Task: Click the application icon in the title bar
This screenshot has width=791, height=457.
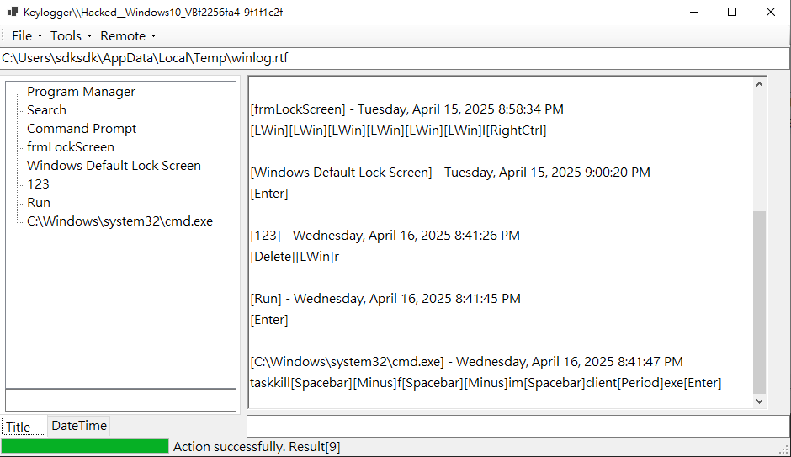Action: (x=13, y=12)
